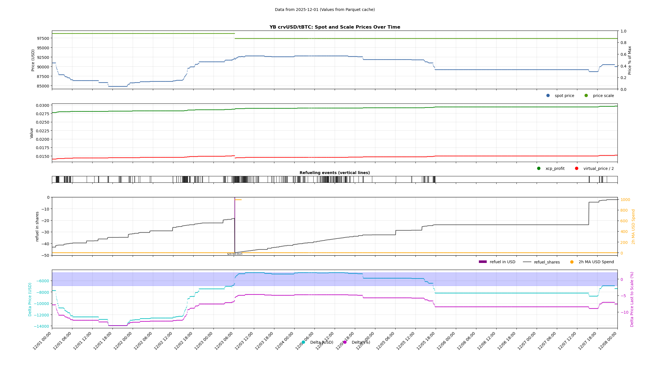Click the red virtual_price / 2 legend marker
This screenshot has width=650, height=386.
pyautogui.click(x=576, y=168)
